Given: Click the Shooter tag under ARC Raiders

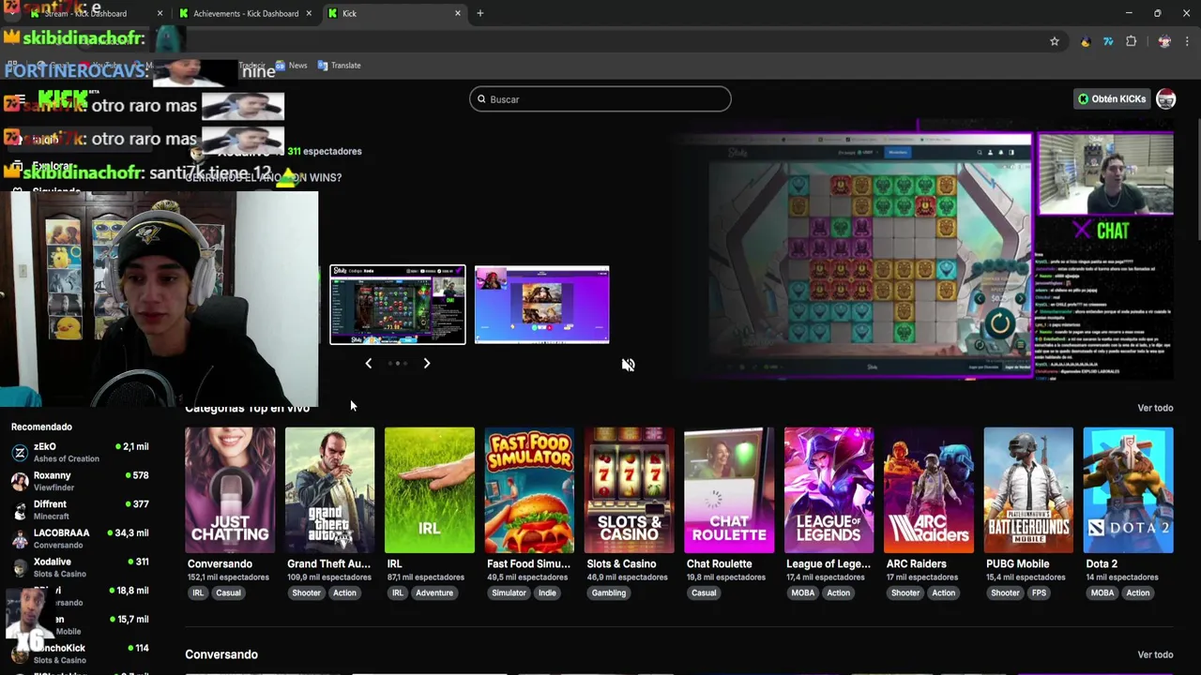Looking at the screenshot, I should pyautogui.click(x=905, y=592).
